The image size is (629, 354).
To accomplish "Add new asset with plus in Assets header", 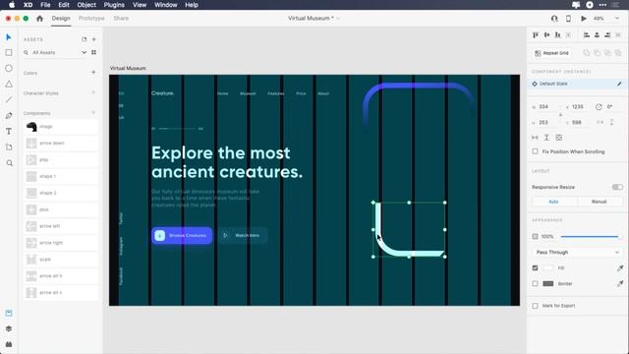I will pos(94,39).
